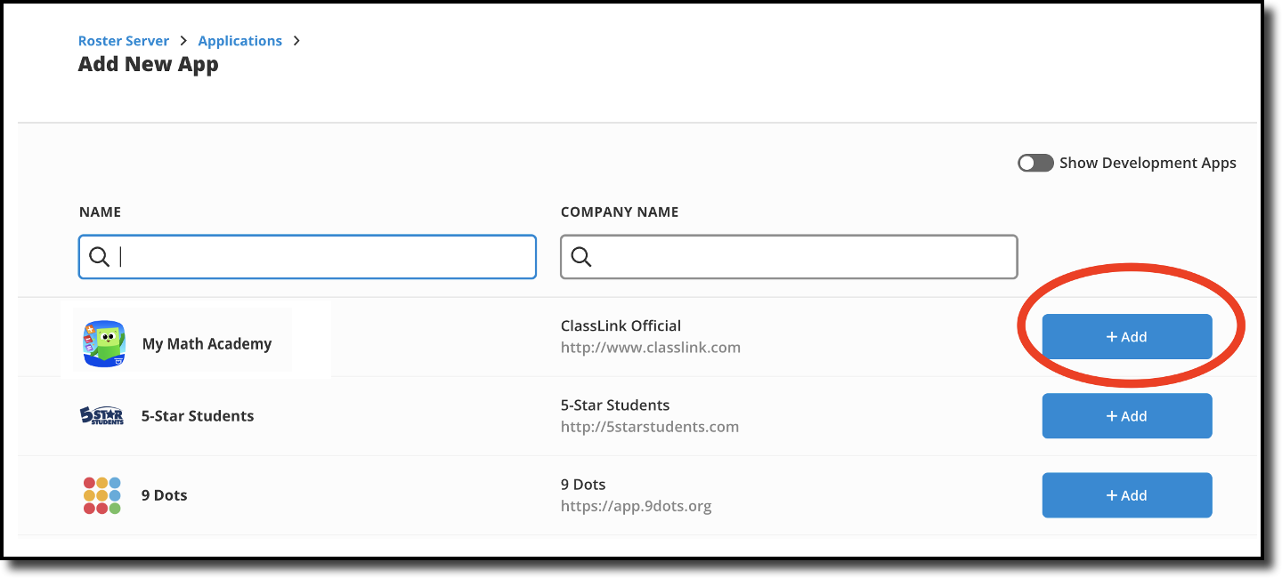This screenshot has width=1282, height=578.
Task: Add the My Math Academy app
Action: [x=1127, y=337]
